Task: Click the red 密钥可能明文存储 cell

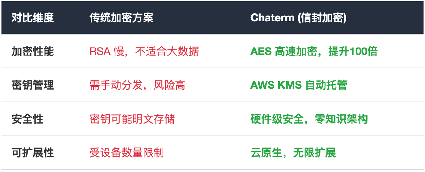Action: pos(132,119)
